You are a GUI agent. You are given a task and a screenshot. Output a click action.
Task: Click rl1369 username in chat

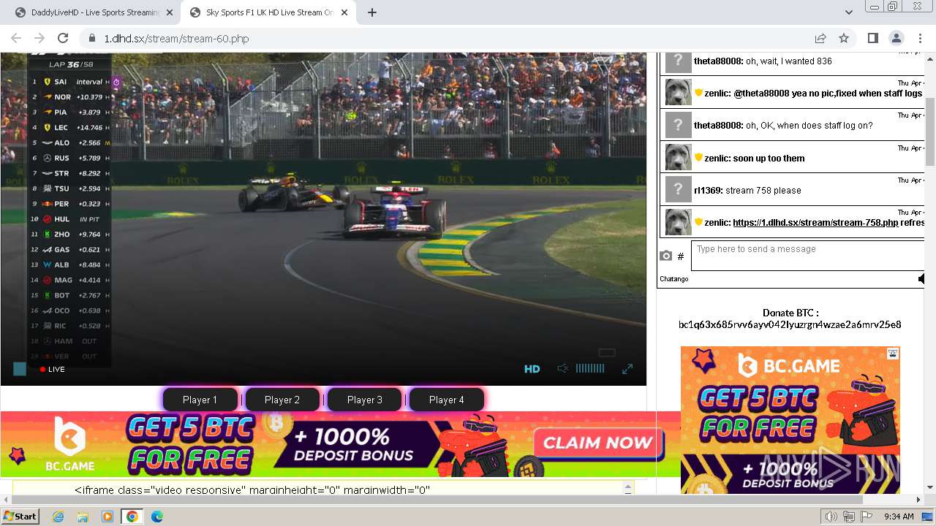708,191
